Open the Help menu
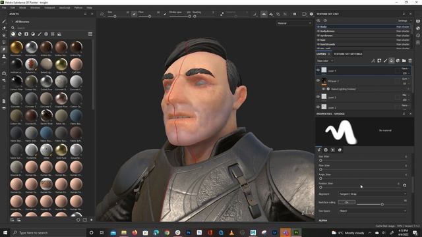Viewport: 422px width, 237px height. tap(90, 8)
